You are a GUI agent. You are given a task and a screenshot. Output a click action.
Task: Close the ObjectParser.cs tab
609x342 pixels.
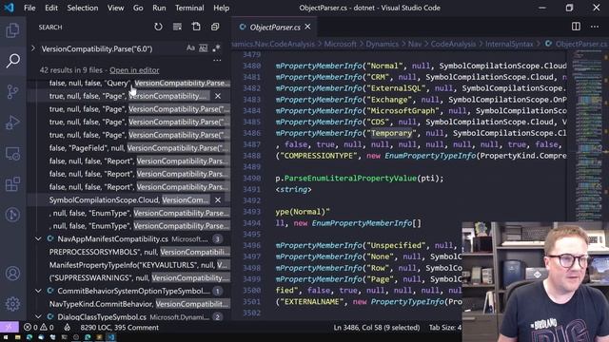point(307,27)
